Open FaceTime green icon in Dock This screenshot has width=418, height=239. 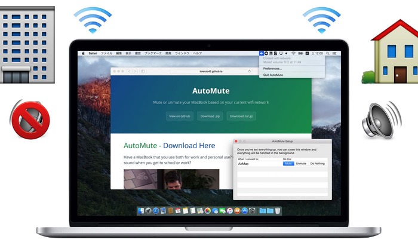pyautogui.click(x=222, y=211)
